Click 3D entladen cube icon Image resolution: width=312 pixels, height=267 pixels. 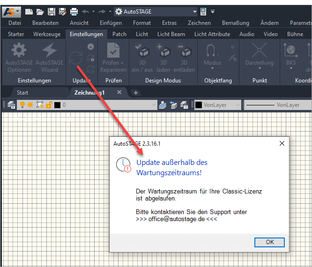[x=184, y=58]
